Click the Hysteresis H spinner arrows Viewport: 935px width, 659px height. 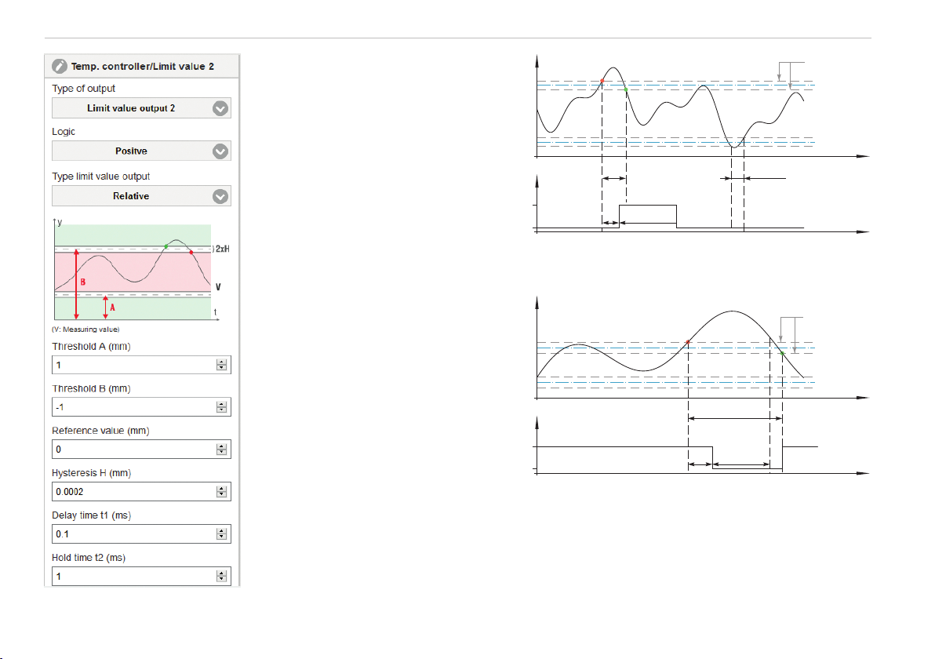pos(222,492)
